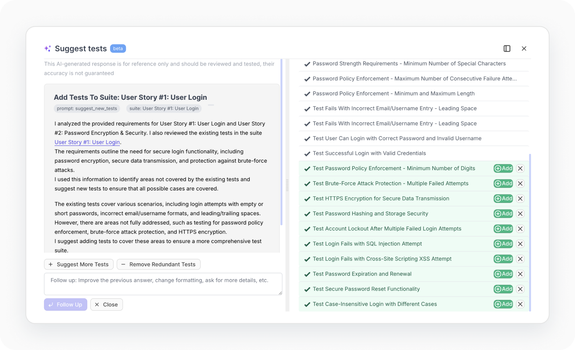The width and height of the screenshot is (575, 350).
Task: Click the panel divider drag handle
Action: pos(287,185)
